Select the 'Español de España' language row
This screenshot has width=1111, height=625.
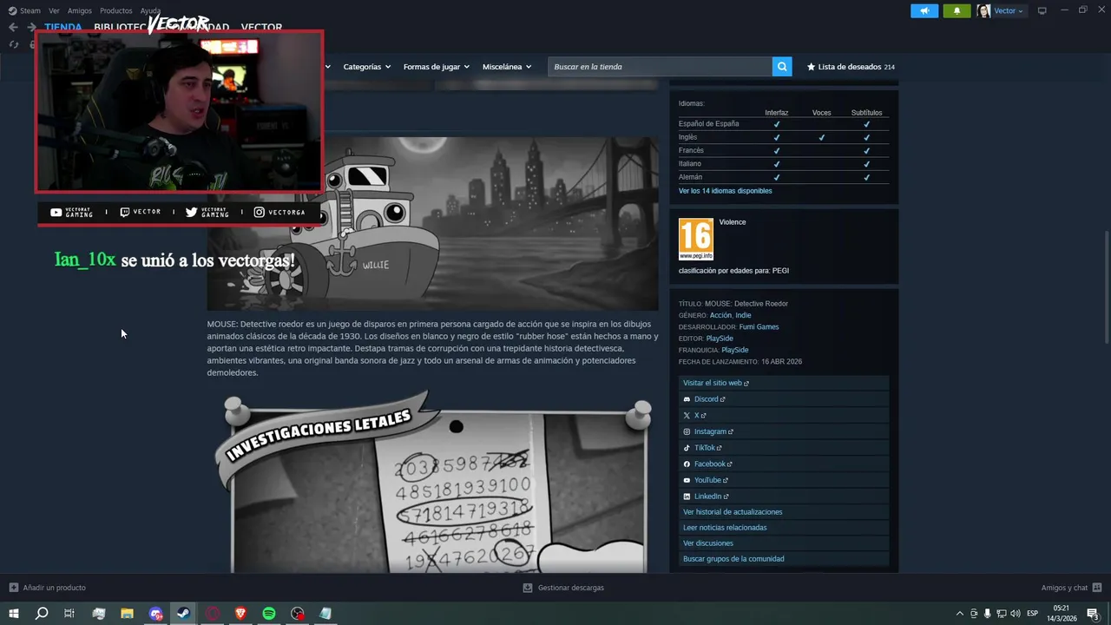pyautogui.click(x=784, y=124)
